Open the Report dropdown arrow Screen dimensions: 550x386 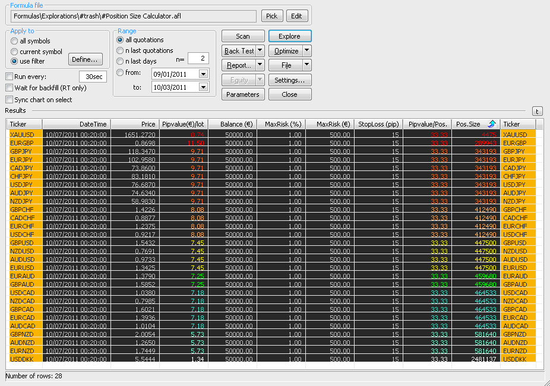click(260, 65)
